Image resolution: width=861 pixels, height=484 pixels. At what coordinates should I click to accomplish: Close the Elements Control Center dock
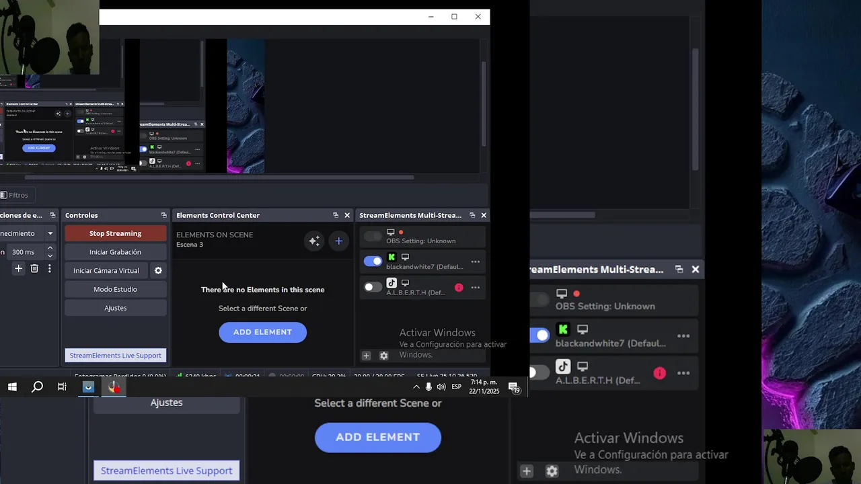point(347,215)
